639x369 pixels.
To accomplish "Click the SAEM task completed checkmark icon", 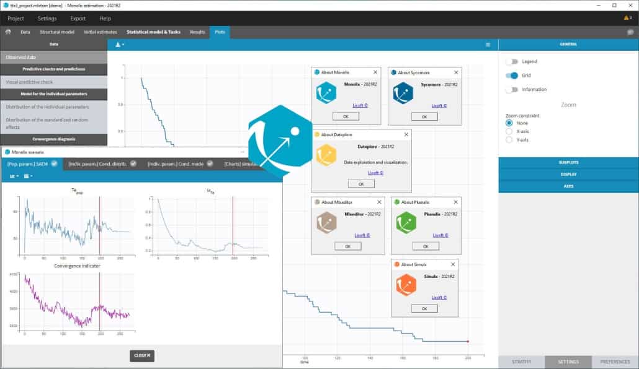I will [54, 163].
